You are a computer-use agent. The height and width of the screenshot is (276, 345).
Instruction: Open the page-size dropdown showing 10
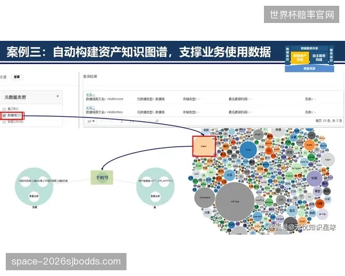[91, 121]
